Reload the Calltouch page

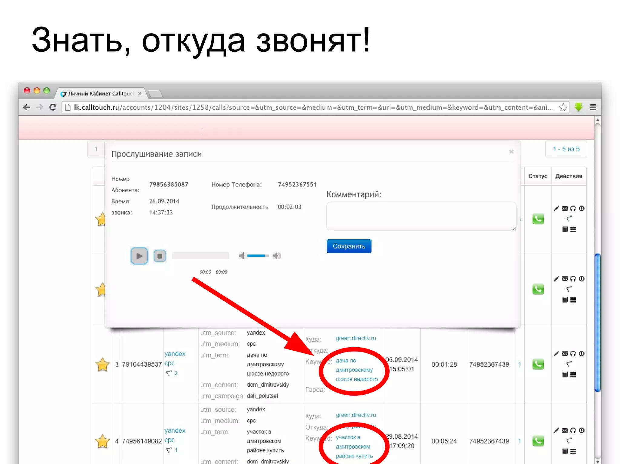tap(53, 107)
